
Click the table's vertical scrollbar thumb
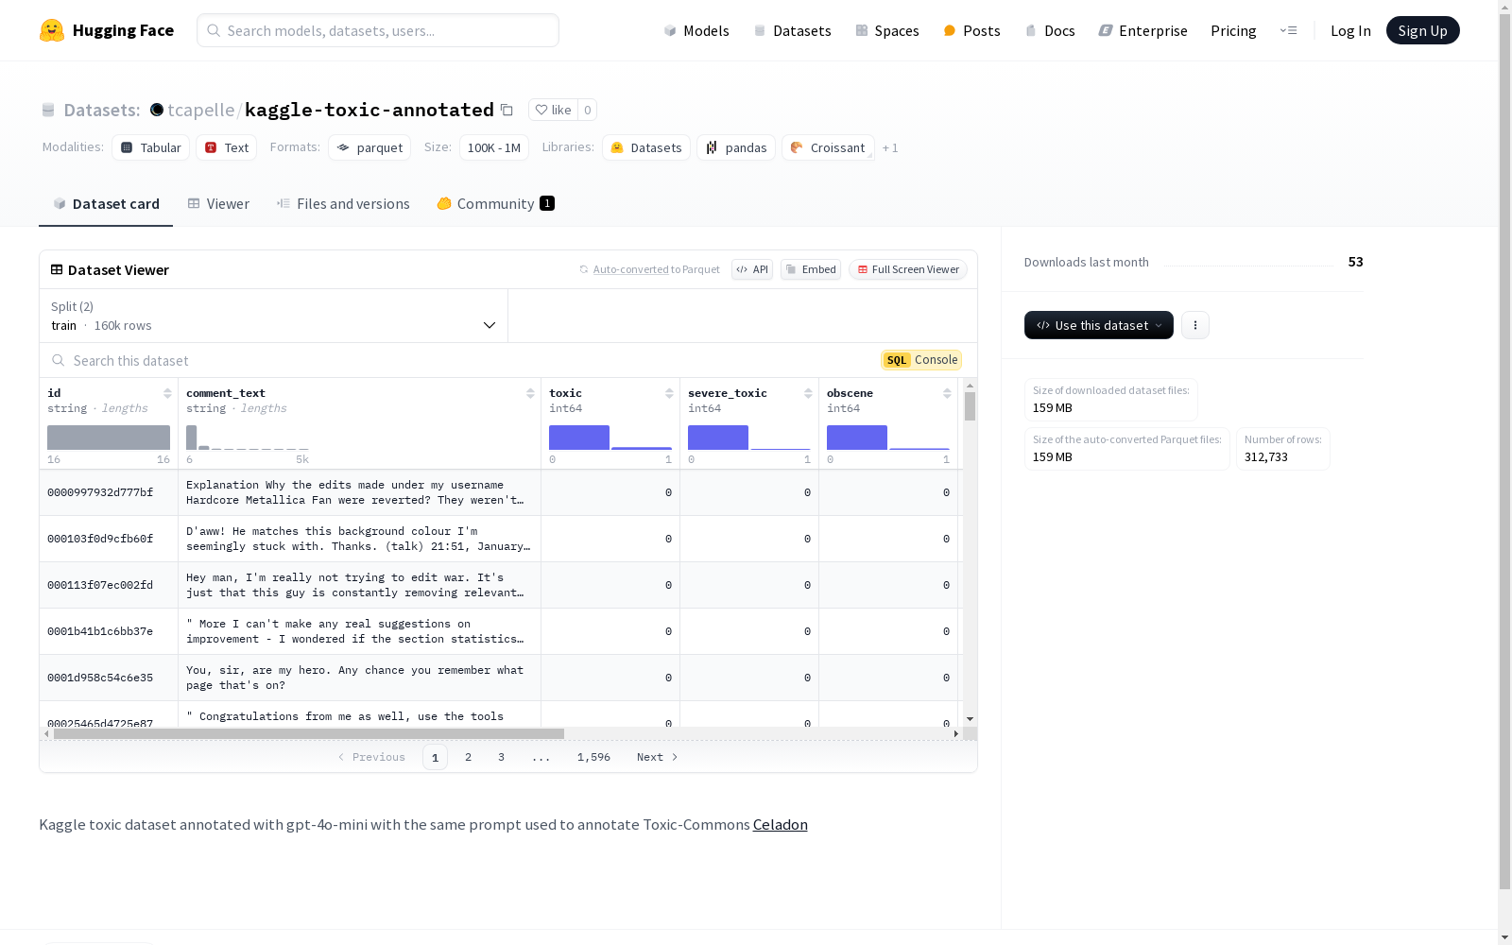970,406
